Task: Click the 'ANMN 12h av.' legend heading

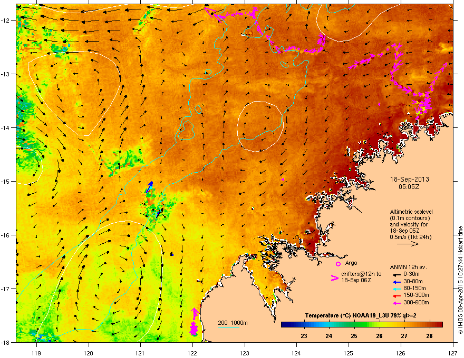Action: (408, 267)
